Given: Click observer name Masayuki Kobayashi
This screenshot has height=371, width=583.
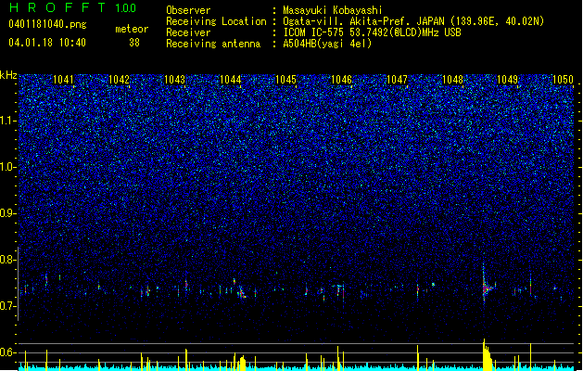Looking at the screenshot, I should tap(333, 10).
